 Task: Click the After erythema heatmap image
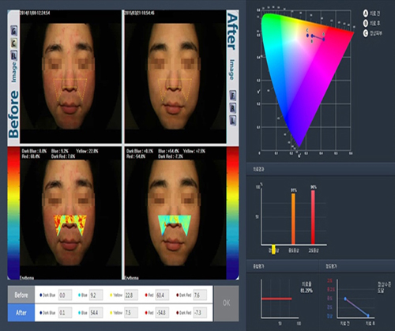pos(175,213)
